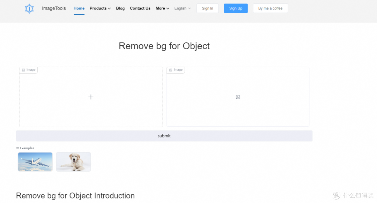Click the ImageTools snowflake logo
The height and width of the screenshot is (203, 377).
(x=29, y=9)
